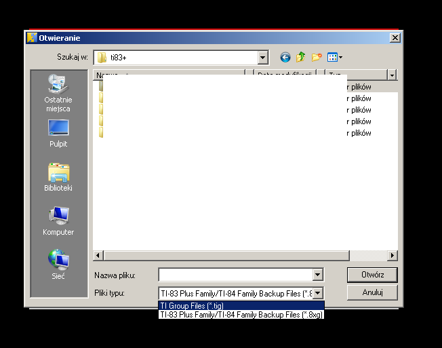Select Pulpit in the places sidebar
The height and width of the screenshot is (348, 442).
[58, 133]
